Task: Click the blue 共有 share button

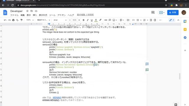Action: (x=173, y=12)
